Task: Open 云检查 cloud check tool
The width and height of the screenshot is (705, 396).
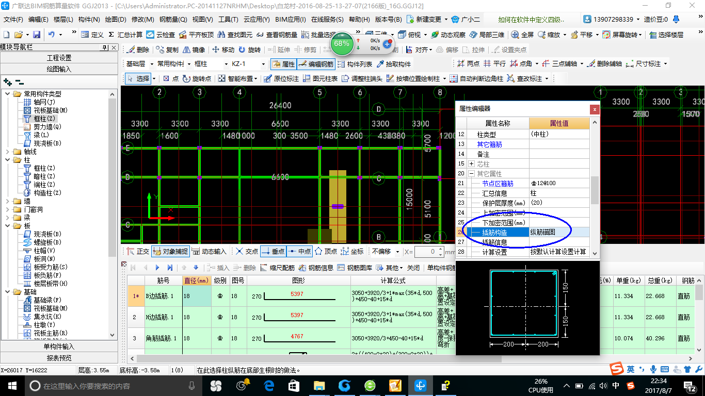Action: click(x=161, y=35)
